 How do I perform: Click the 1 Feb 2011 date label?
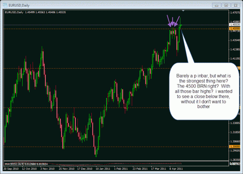click(x=121, y=169)
